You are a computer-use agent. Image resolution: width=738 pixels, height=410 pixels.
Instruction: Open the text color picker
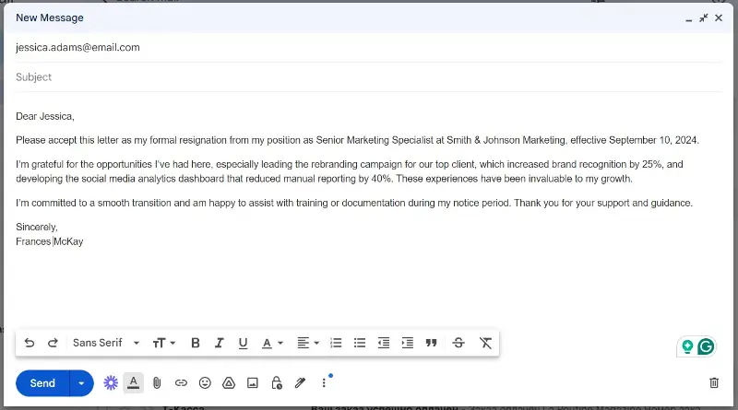pyautogui.click(x=272, y=343)
